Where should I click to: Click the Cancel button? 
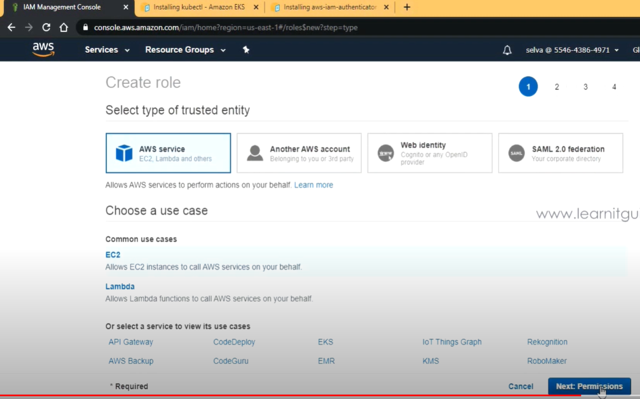tap(520, 386)
